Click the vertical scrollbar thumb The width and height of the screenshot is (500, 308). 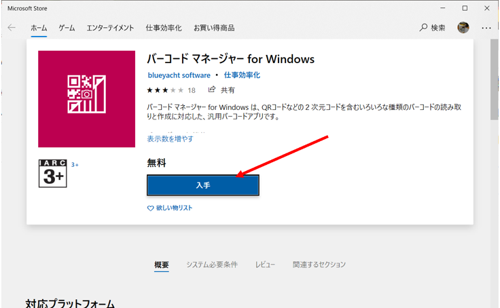495,79
